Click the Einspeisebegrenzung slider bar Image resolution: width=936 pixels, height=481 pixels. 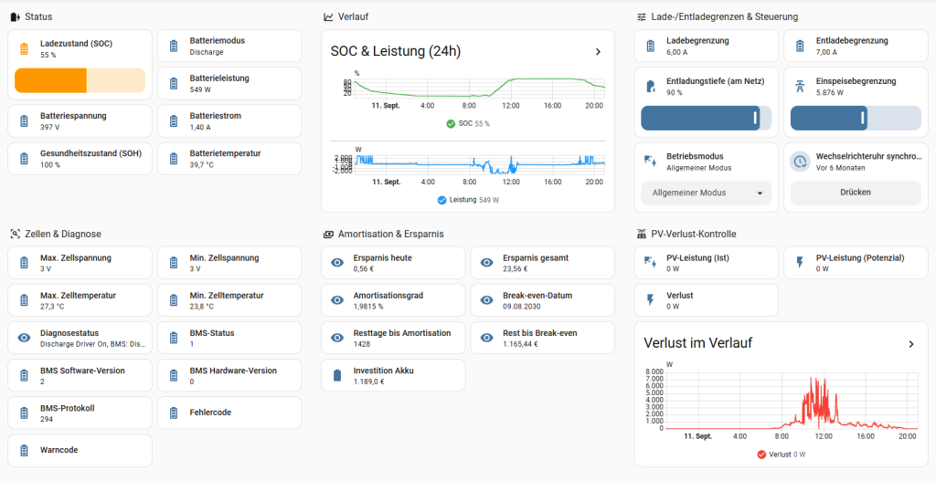(x=856, y=118)
